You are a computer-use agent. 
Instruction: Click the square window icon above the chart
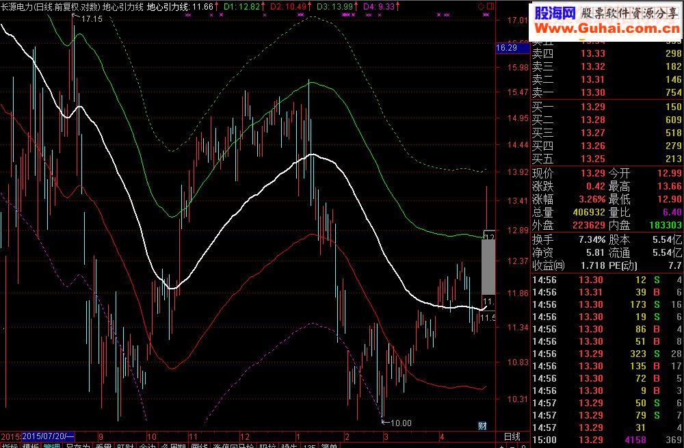point(490,6)
